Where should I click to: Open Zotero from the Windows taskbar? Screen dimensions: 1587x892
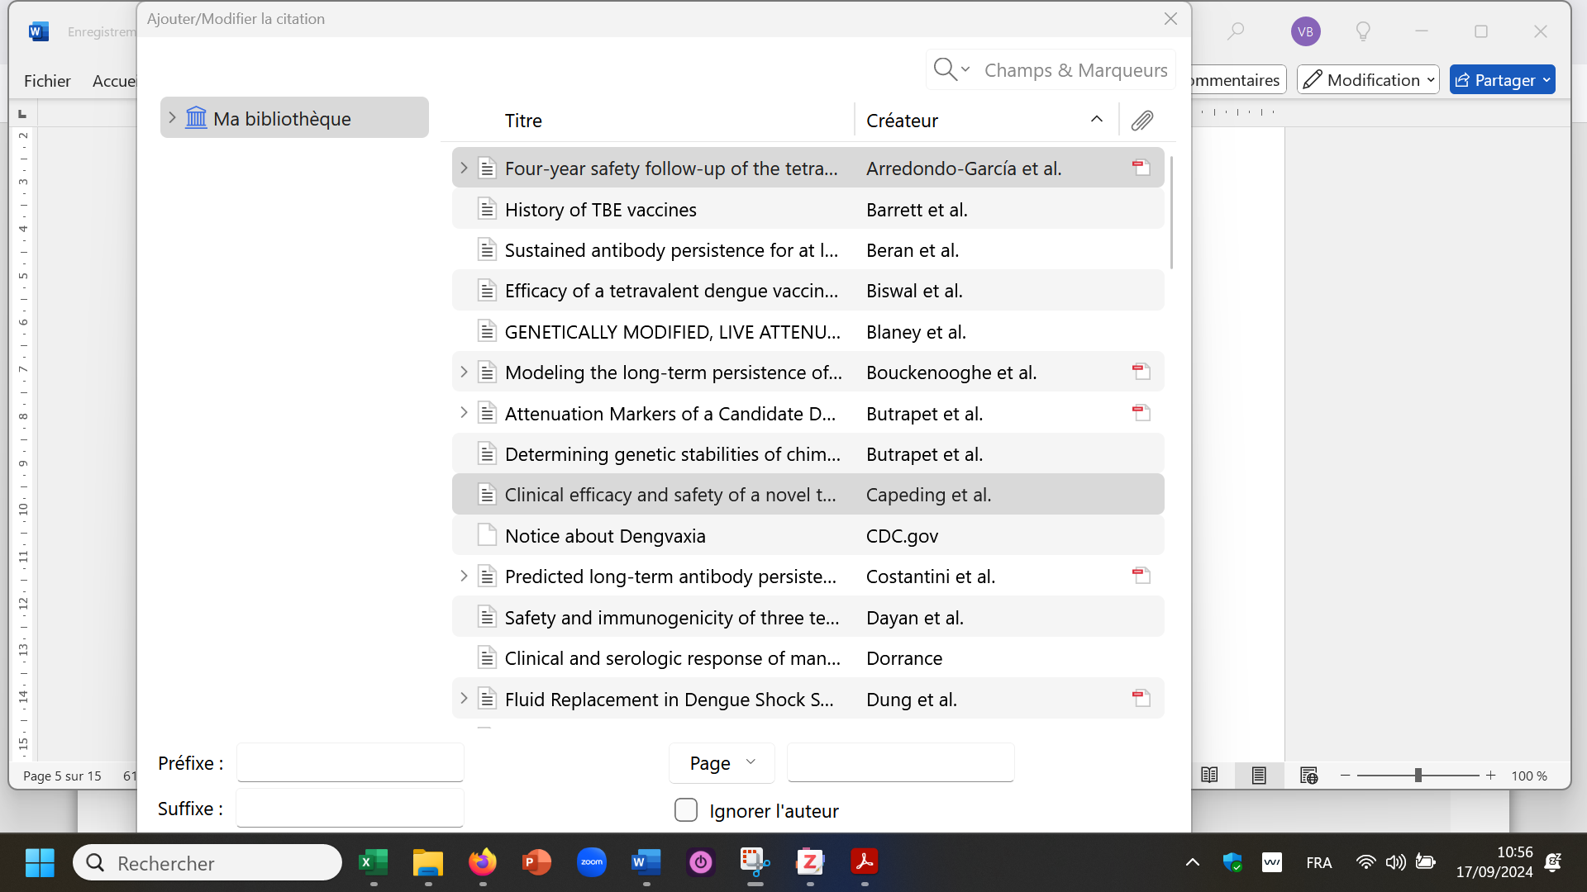point(810,863)
